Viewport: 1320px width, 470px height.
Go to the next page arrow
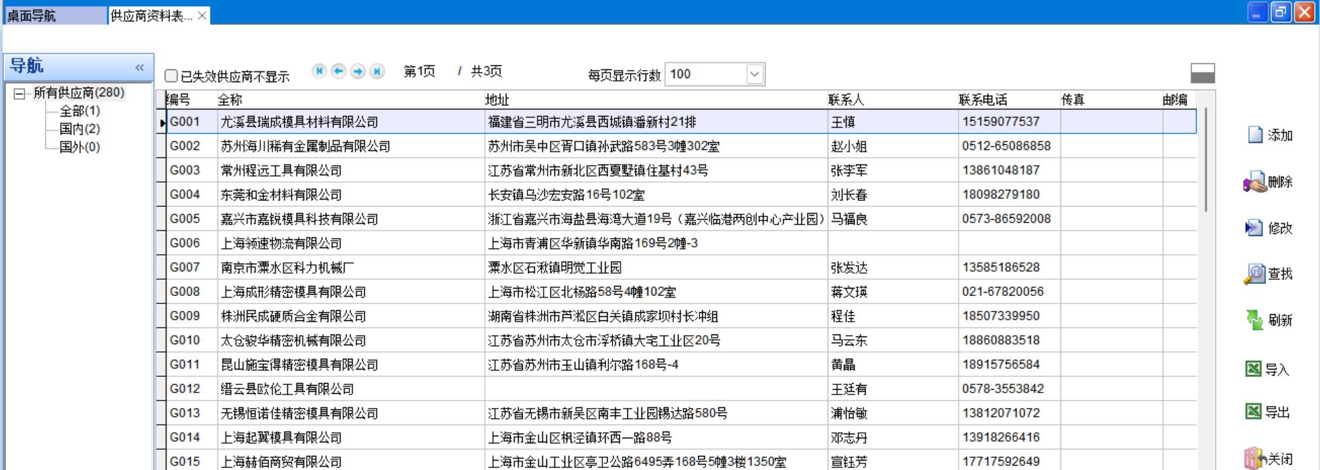click(x=358, y=71)
